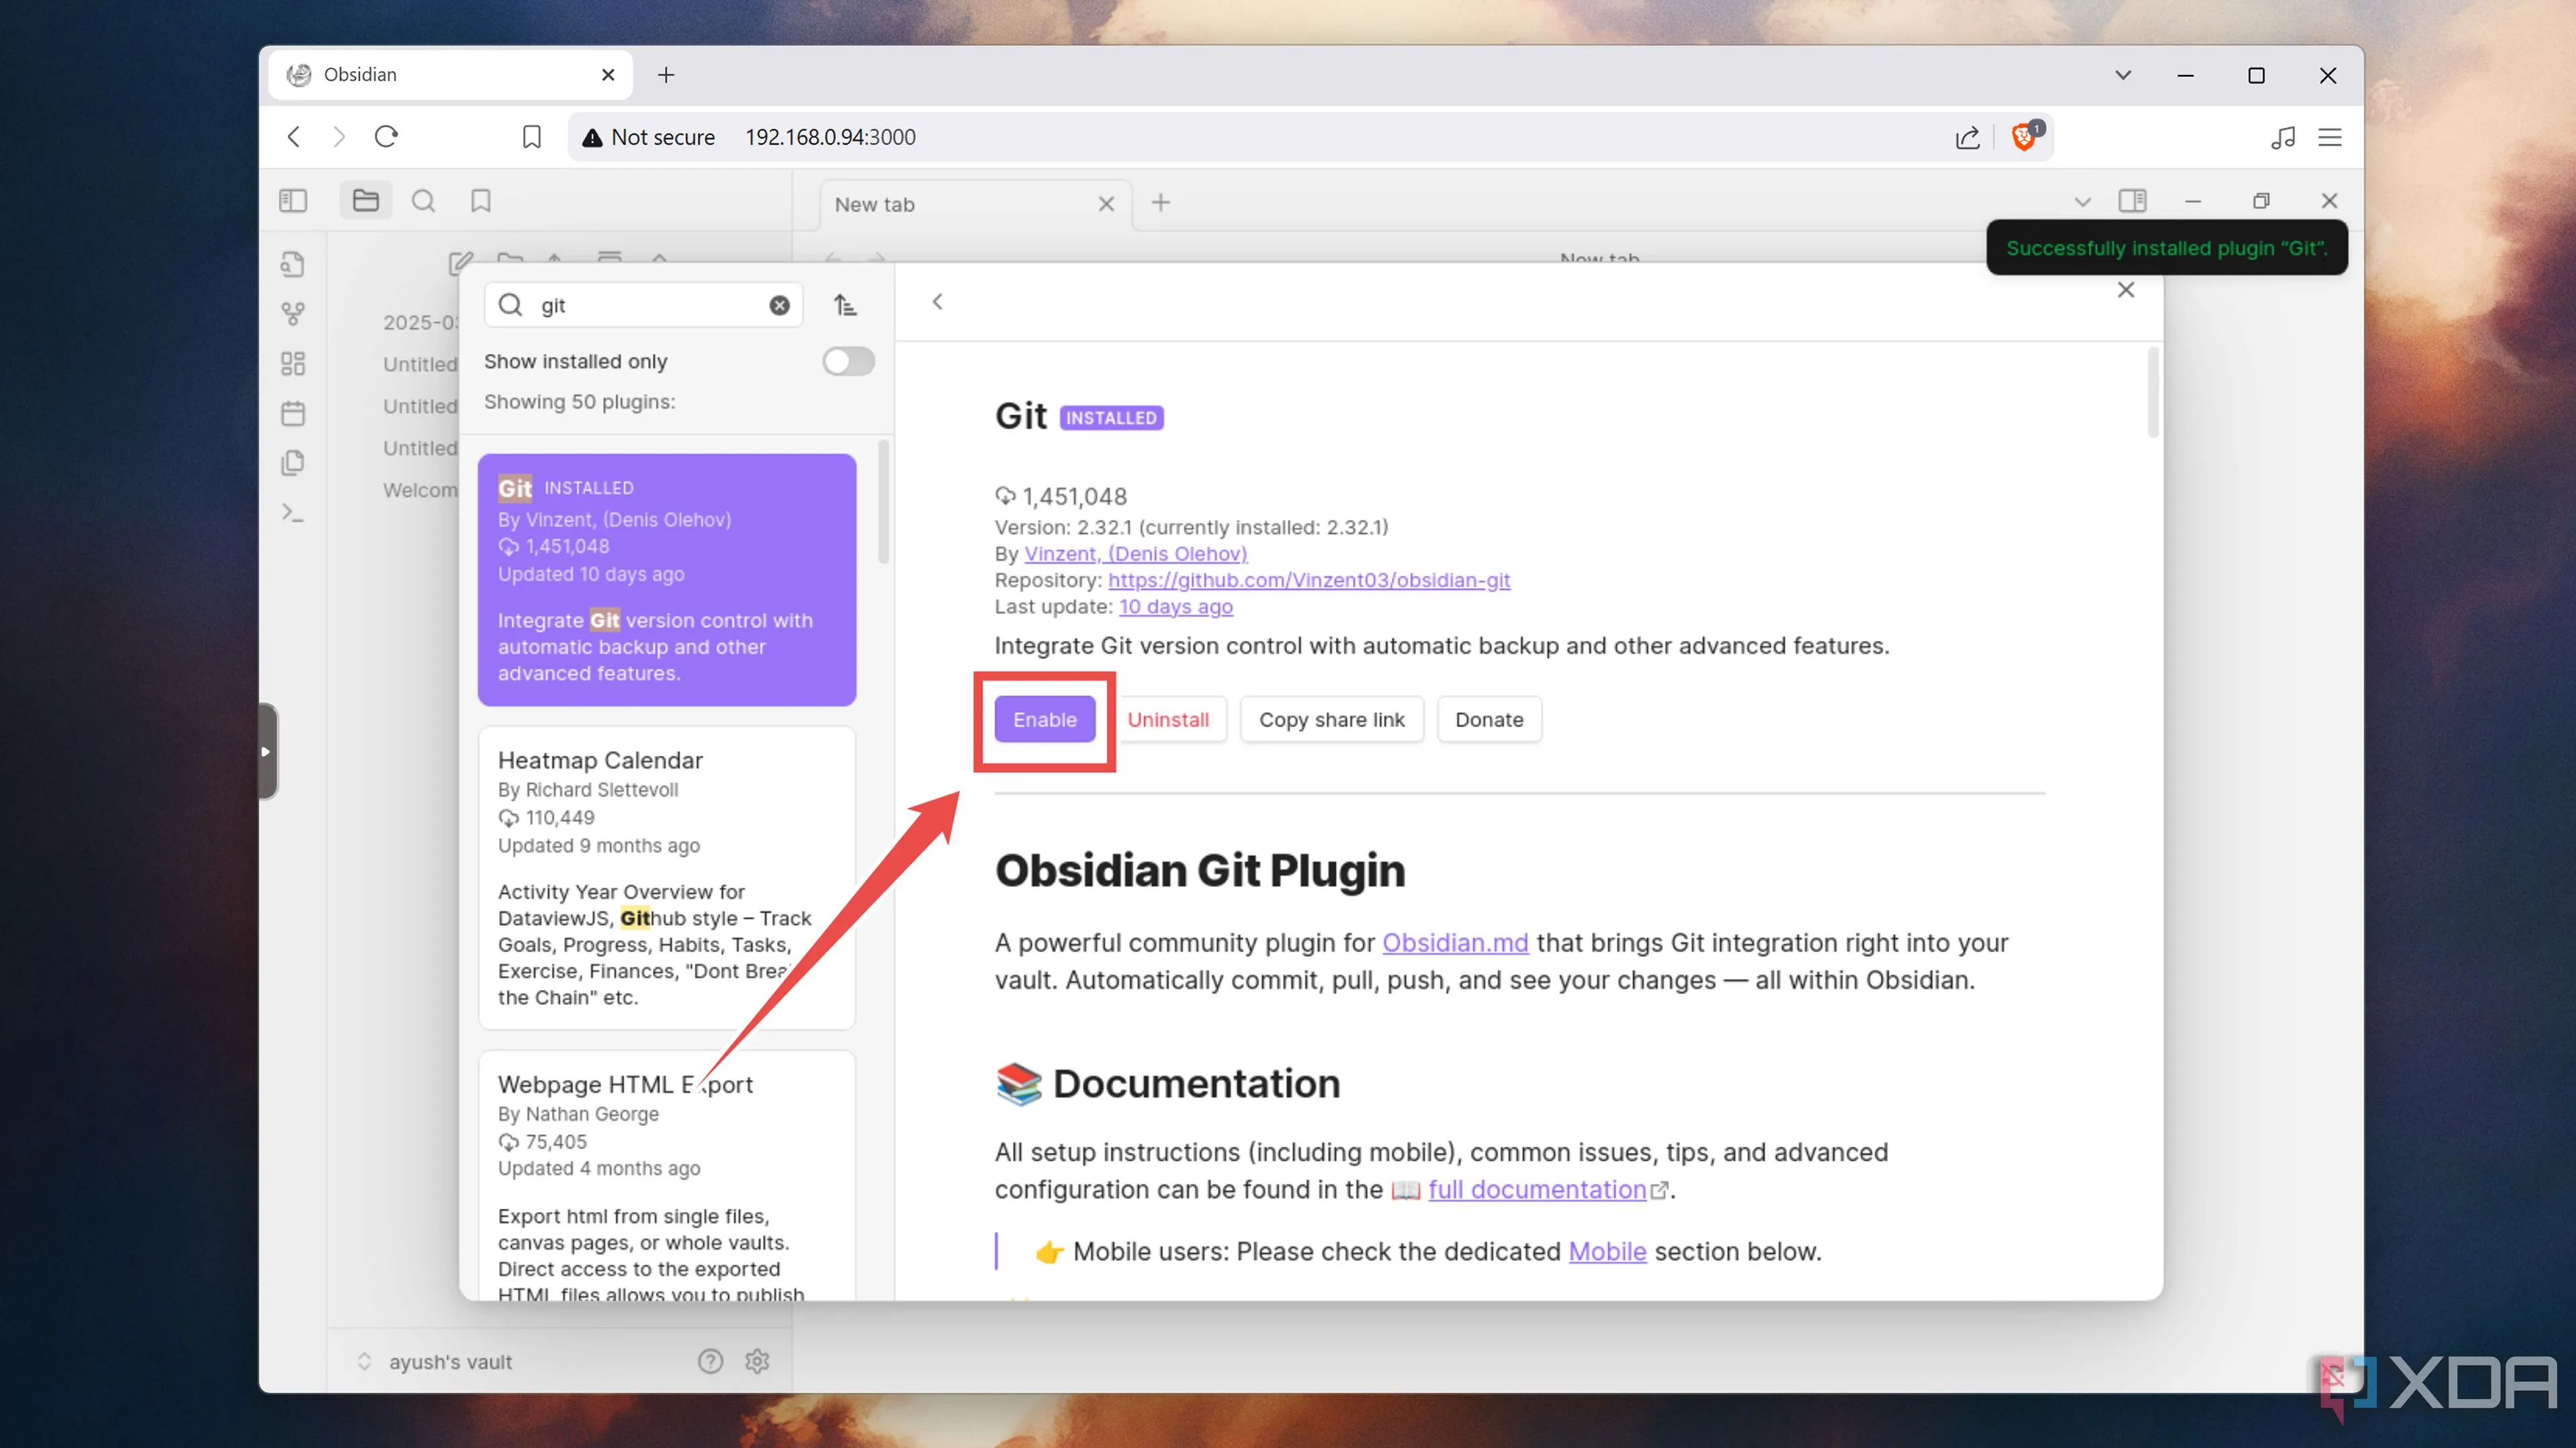Viewport: 2576px width, 1448px height.
Task: Select the Webpage HTML Export plugin card
Action: coord(667,1175)
